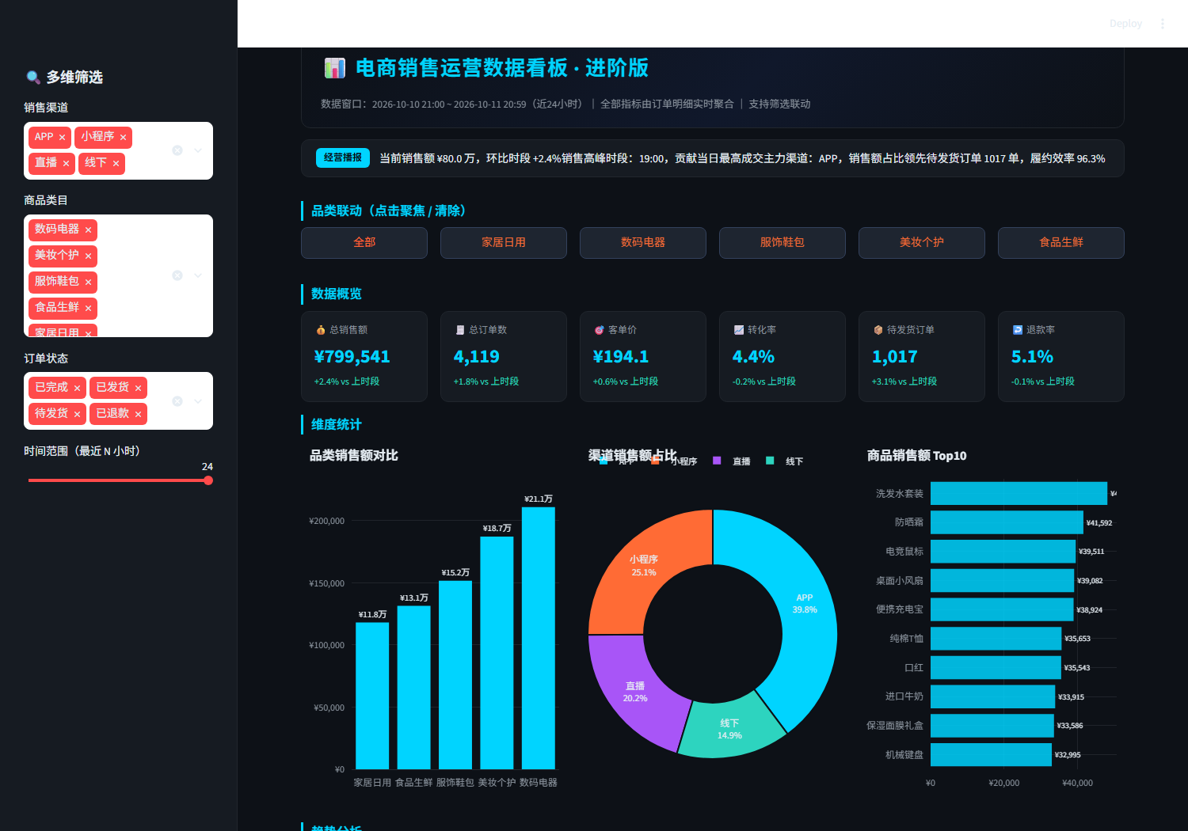1188x831 pixels.
Task: Remove the 数码电器 category tag
Action: click(x=88, y=230)
